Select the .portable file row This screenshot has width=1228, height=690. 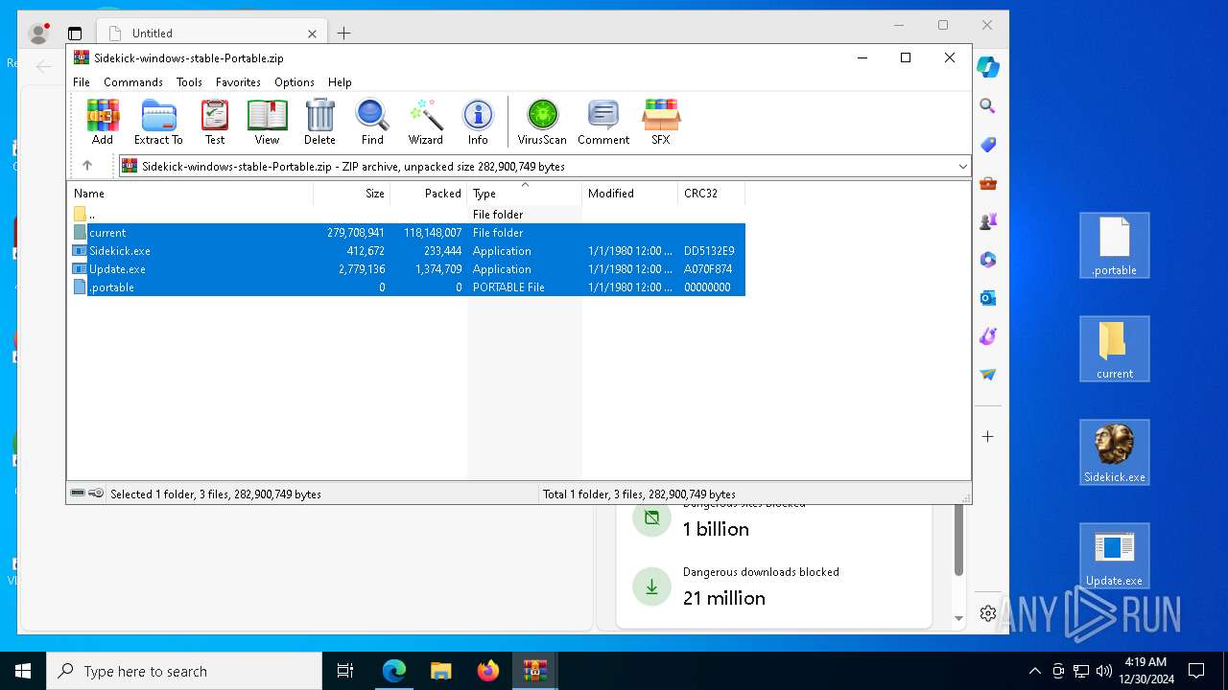tap(407, 287)
